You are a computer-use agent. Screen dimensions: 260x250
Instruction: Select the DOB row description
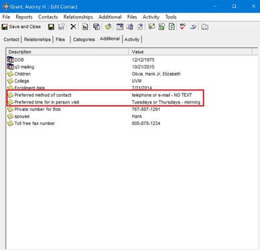point(19,59)
